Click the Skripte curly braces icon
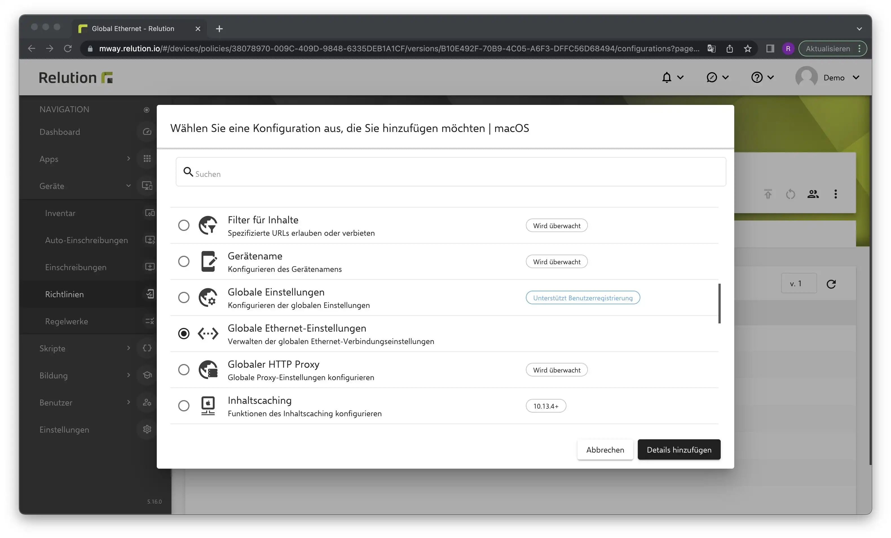 point(147,348)
